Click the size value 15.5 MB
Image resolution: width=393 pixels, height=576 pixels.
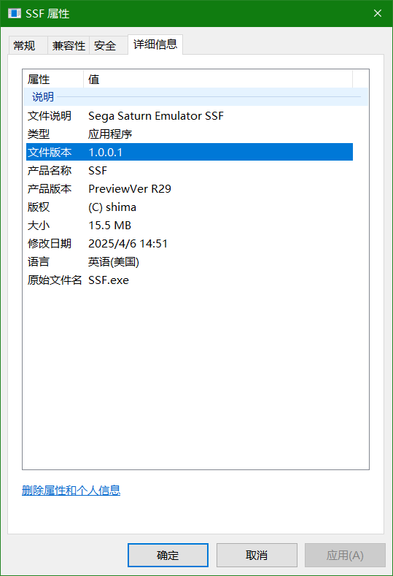[109, 226]
